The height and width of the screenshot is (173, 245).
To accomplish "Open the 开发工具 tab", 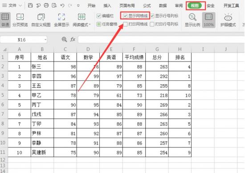I will pyautogui.click(x=231, y=6).
